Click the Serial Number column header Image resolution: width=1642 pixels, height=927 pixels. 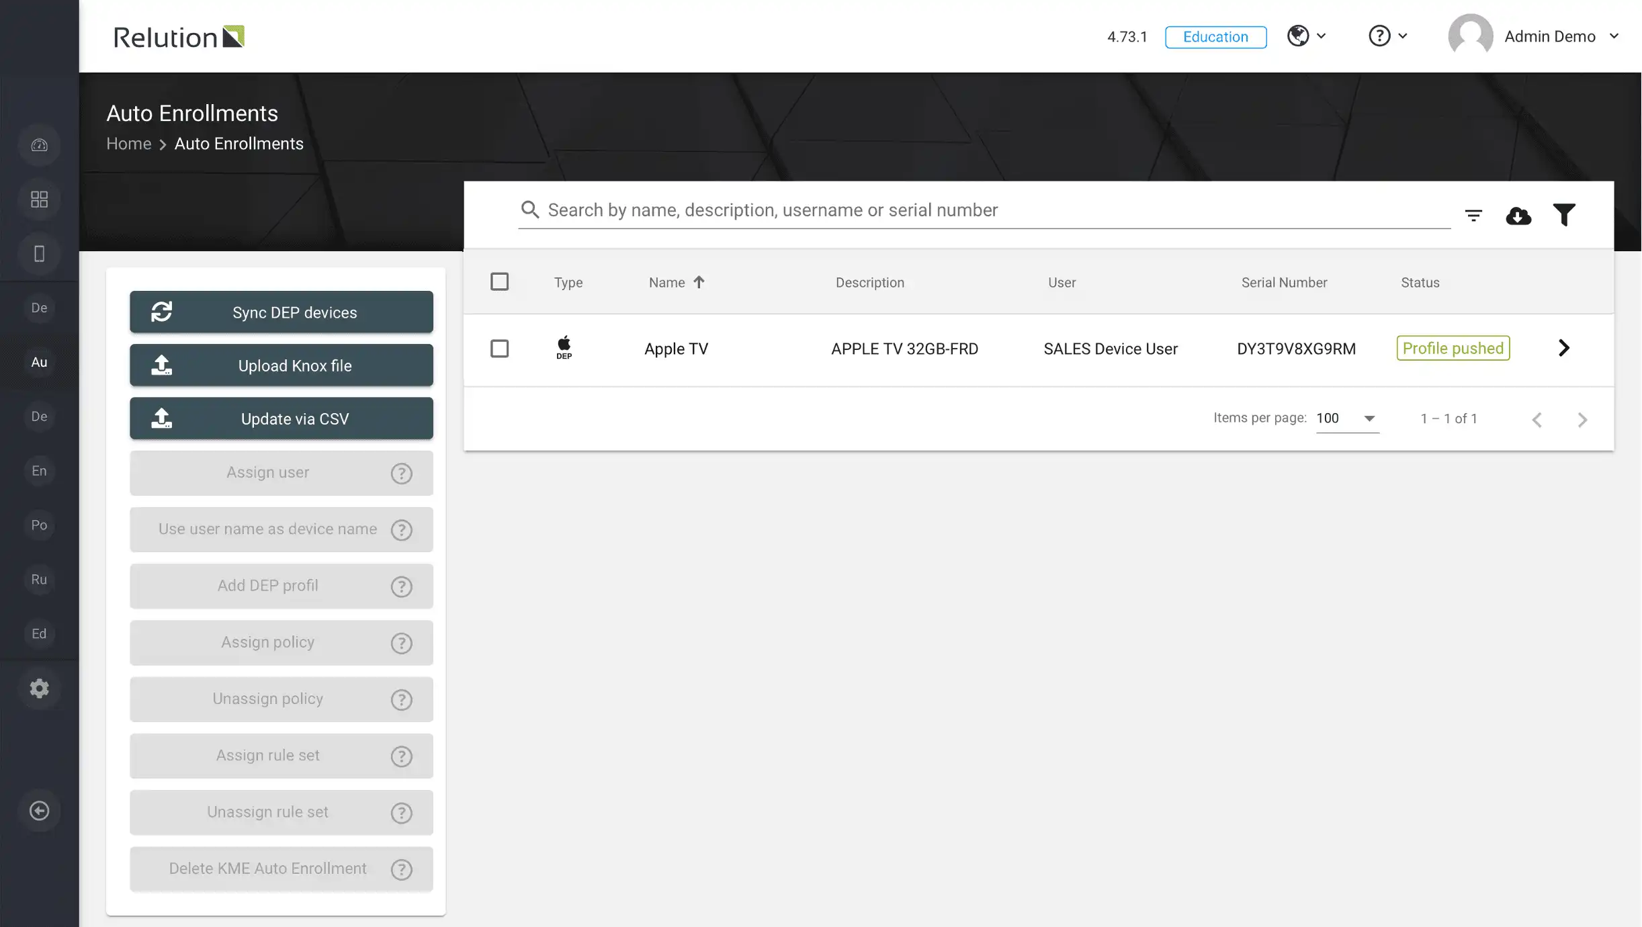(1285, 283)
